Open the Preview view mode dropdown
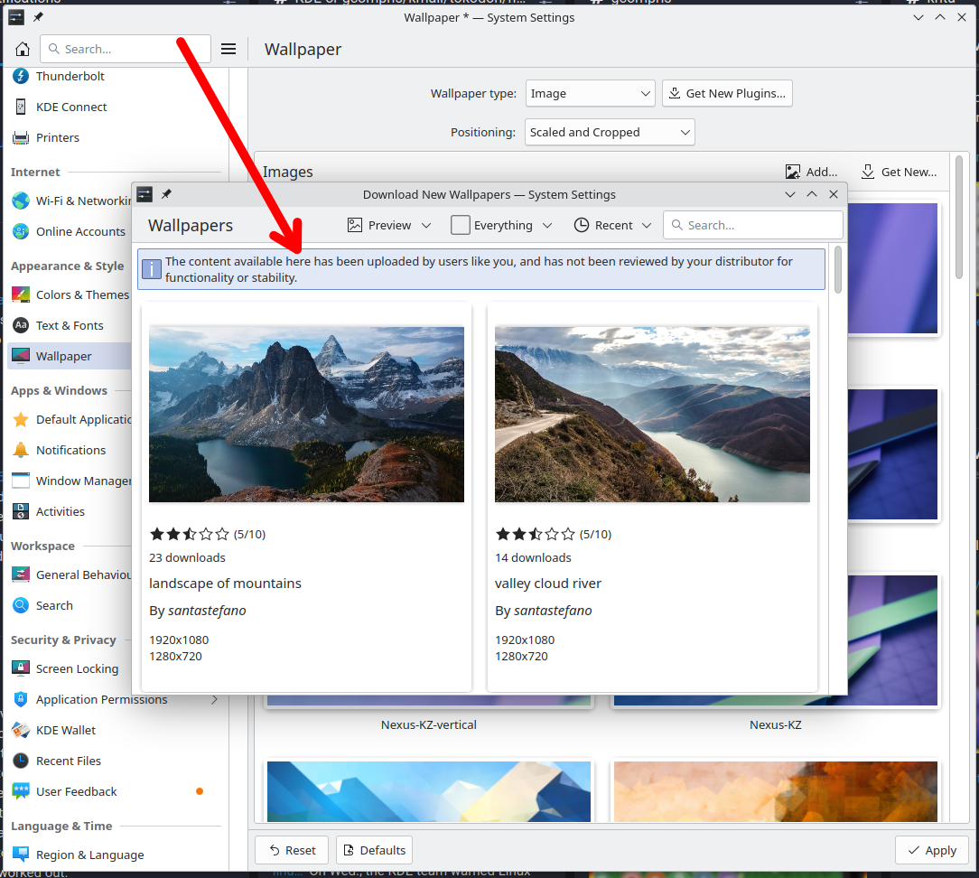Screen dimensions: 979x878 [389, 225]
